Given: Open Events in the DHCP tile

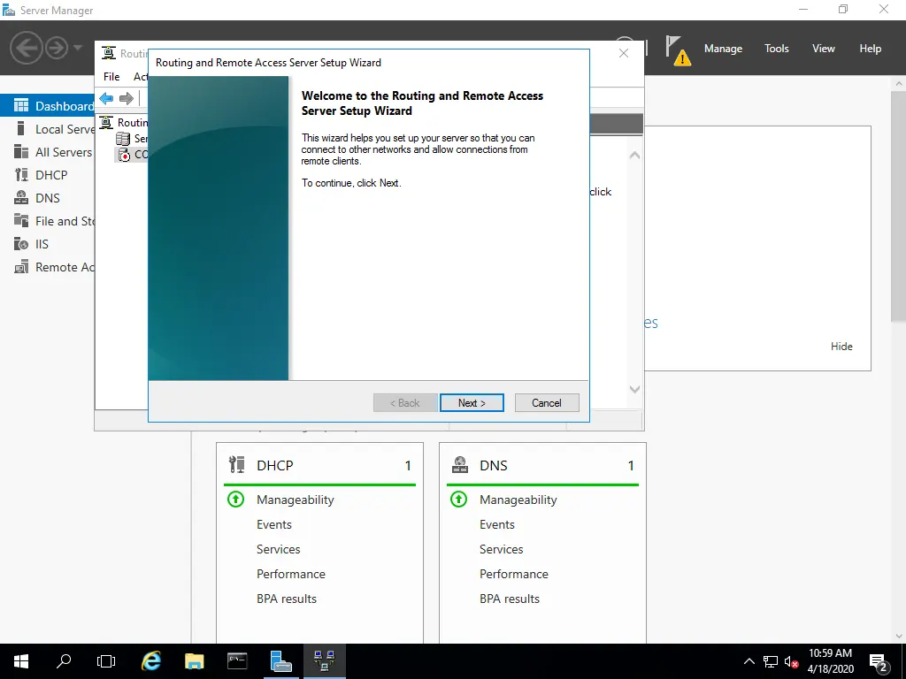Looking at the screenshot, I should point(274,524).
